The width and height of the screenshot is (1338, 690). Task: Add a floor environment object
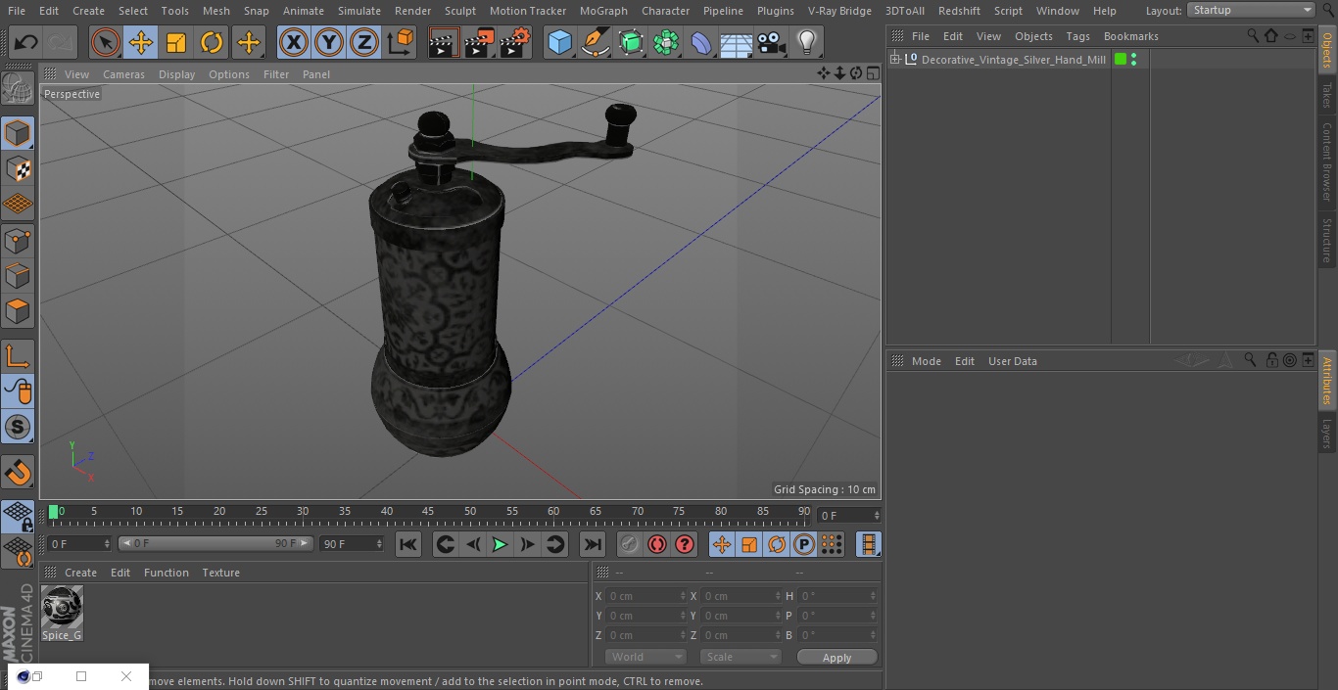click(x=737, y=42)
